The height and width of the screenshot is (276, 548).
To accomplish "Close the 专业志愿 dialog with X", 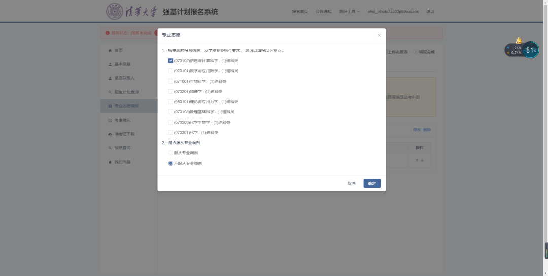I will click(379, 35).
